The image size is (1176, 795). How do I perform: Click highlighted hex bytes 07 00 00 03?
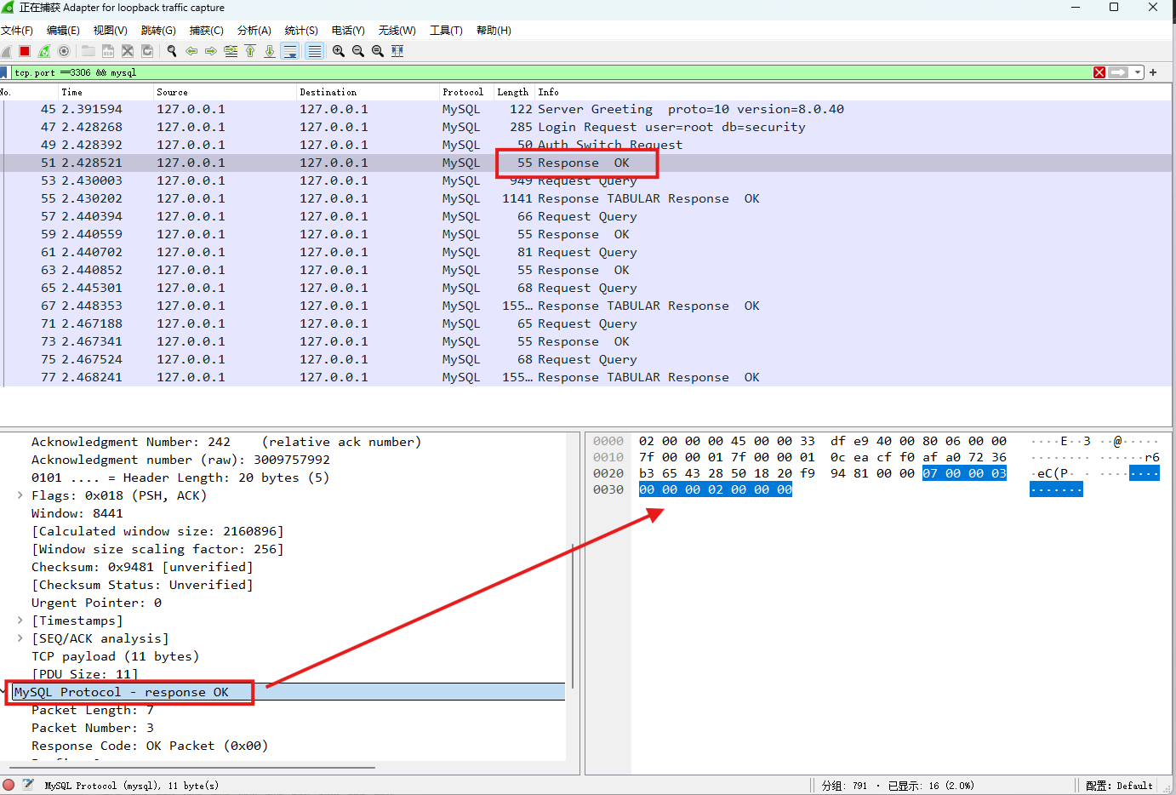[x=964, y=473]
